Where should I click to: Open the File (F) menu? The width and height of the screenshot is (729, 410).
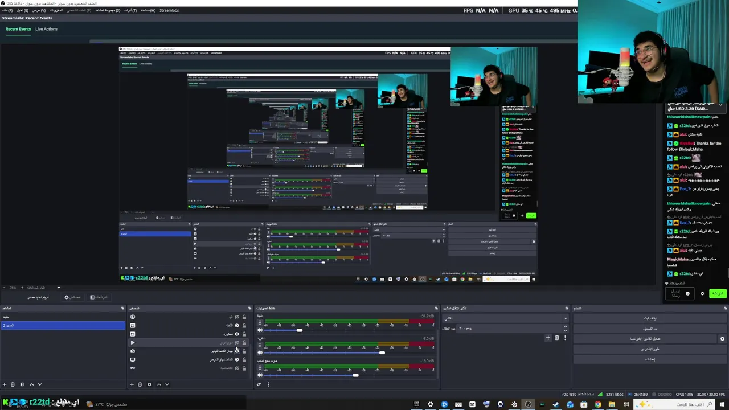7,10
